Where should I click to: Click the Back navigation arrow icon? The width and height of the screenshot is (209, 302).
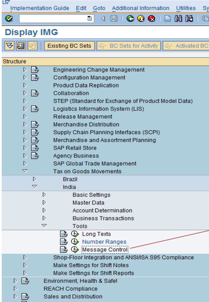click(131, 19)
